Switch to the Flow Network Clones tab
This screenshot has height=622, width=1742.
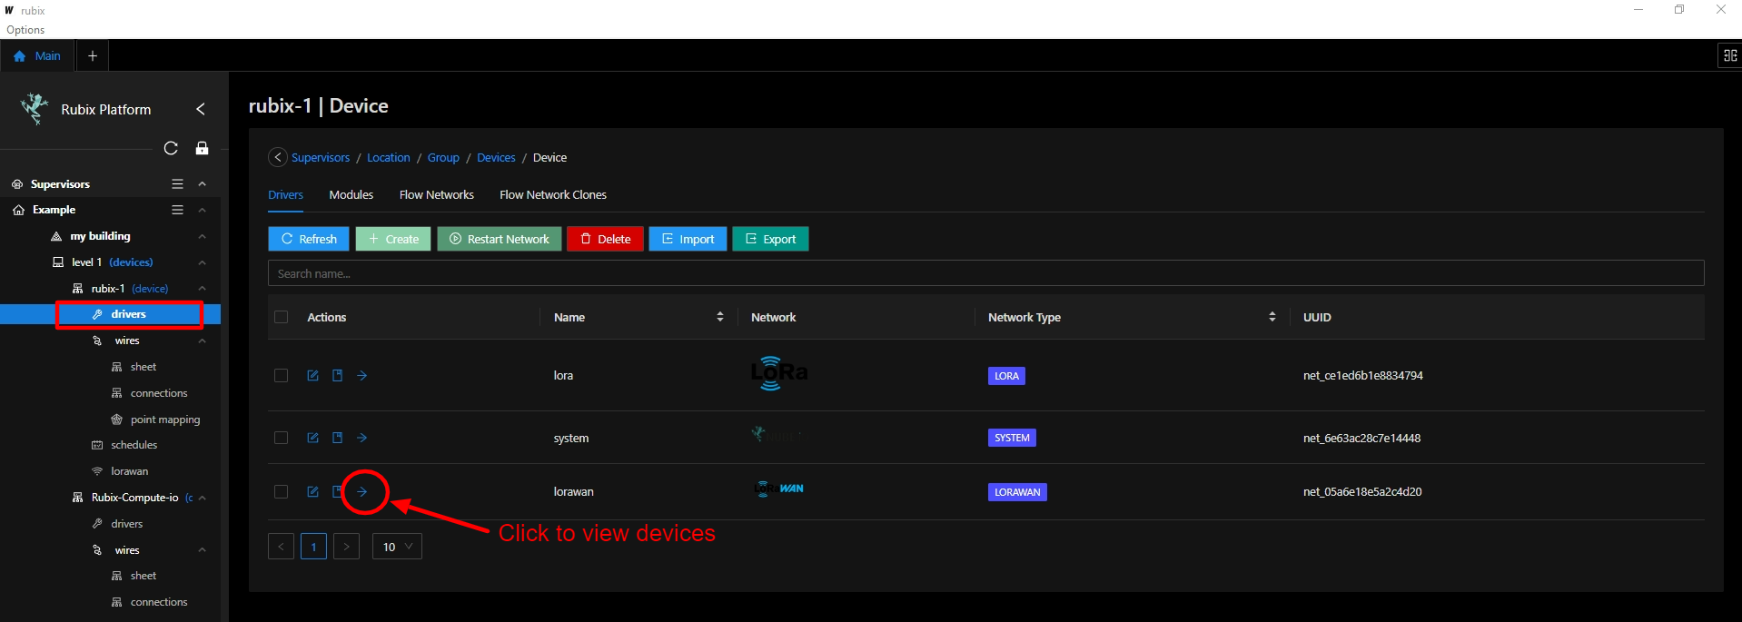pyautogui.click(x=553, y=194)
